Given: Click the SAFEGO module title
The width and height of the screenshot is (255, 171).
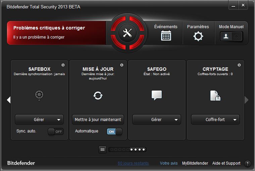Looking at the screenshot, I should click(157, 69).
